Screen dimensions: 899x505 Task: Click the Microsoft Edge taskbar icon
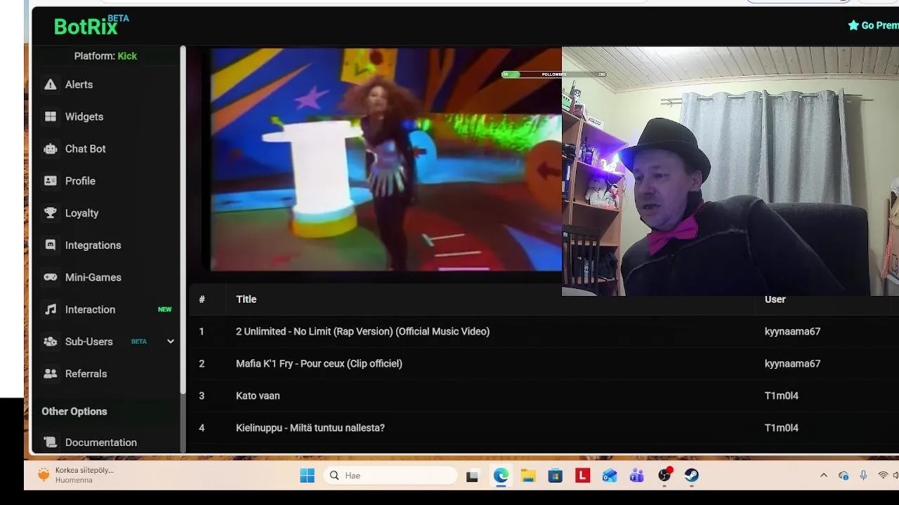[x=501, y=476]
